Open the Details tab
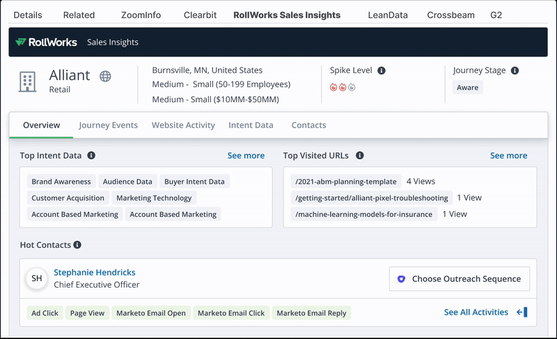Screen dimensions: 557x339 coord(28,15)
